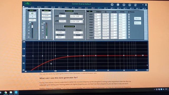Click the compressor Rate value field

point(78,37)
